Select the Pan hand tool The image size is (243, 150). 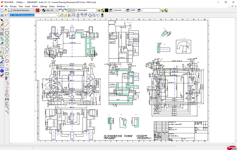pyautogui.click(x=78, y=15)
